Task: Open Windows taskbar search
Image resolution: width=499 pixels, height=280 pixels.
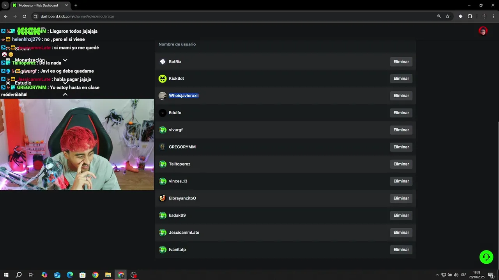Action: 19,275
